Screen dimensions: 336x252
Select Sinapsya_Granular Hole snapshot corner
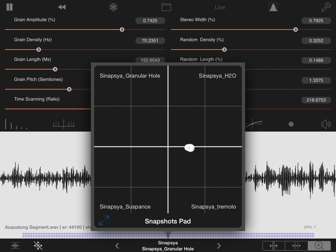(x=130, y=76)
